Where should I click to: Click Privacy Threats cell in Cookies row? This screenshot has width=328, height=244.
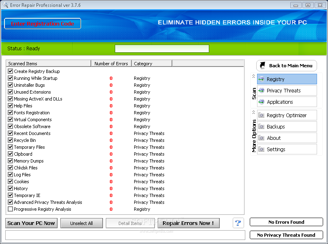pyautogui.click(x=149, y=182)
